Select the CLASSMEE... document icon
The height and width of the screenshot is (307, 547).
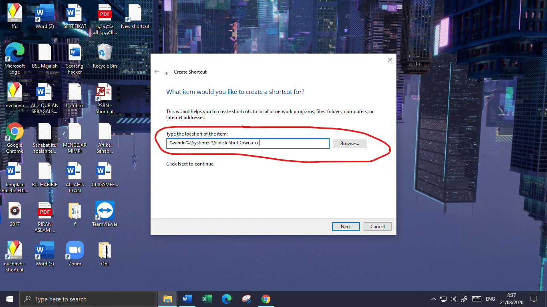105,175
